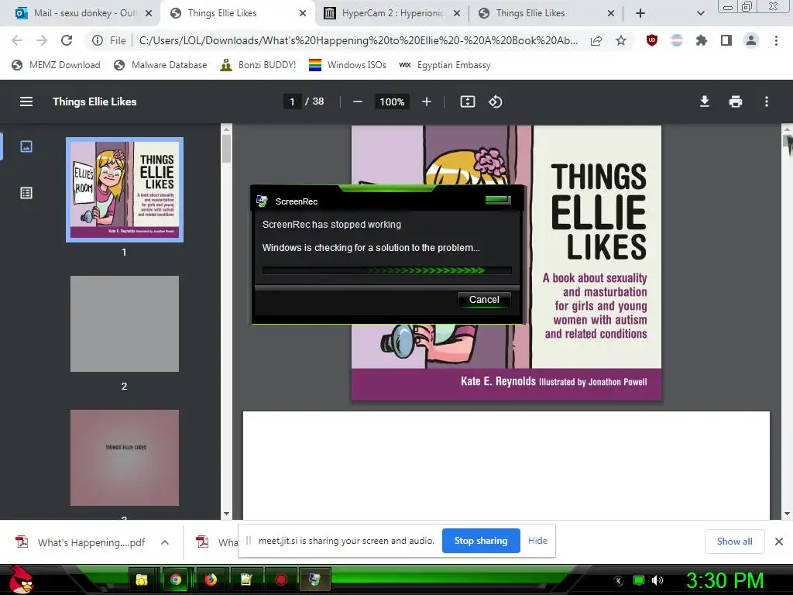Close the Mail Outlook tab
This screenshot has height=595, width=793.
tap(149, 14)
